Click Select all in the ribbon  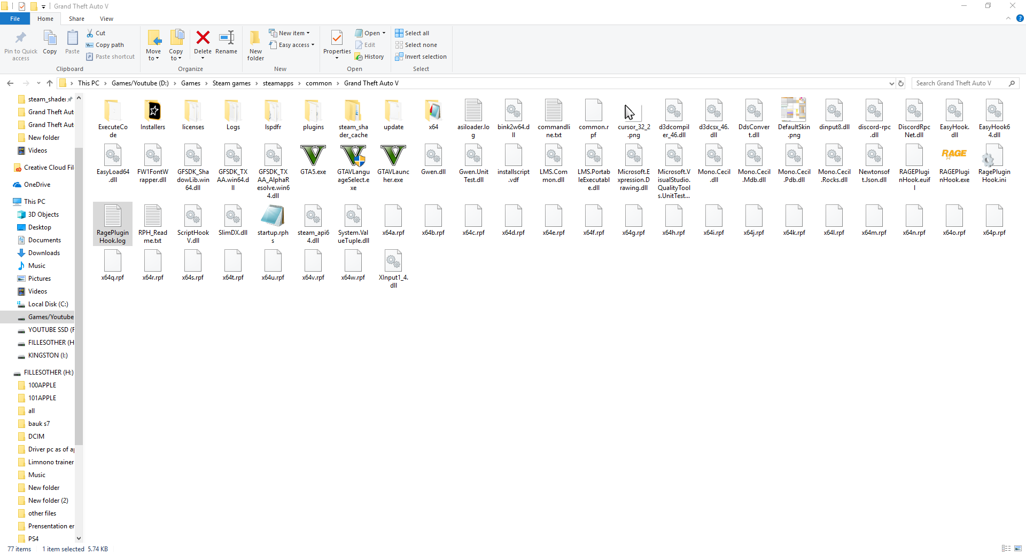pos(412,33)
